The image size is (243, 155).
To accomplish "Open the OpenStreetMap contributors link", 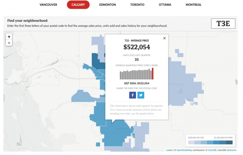I will (187, 150).
